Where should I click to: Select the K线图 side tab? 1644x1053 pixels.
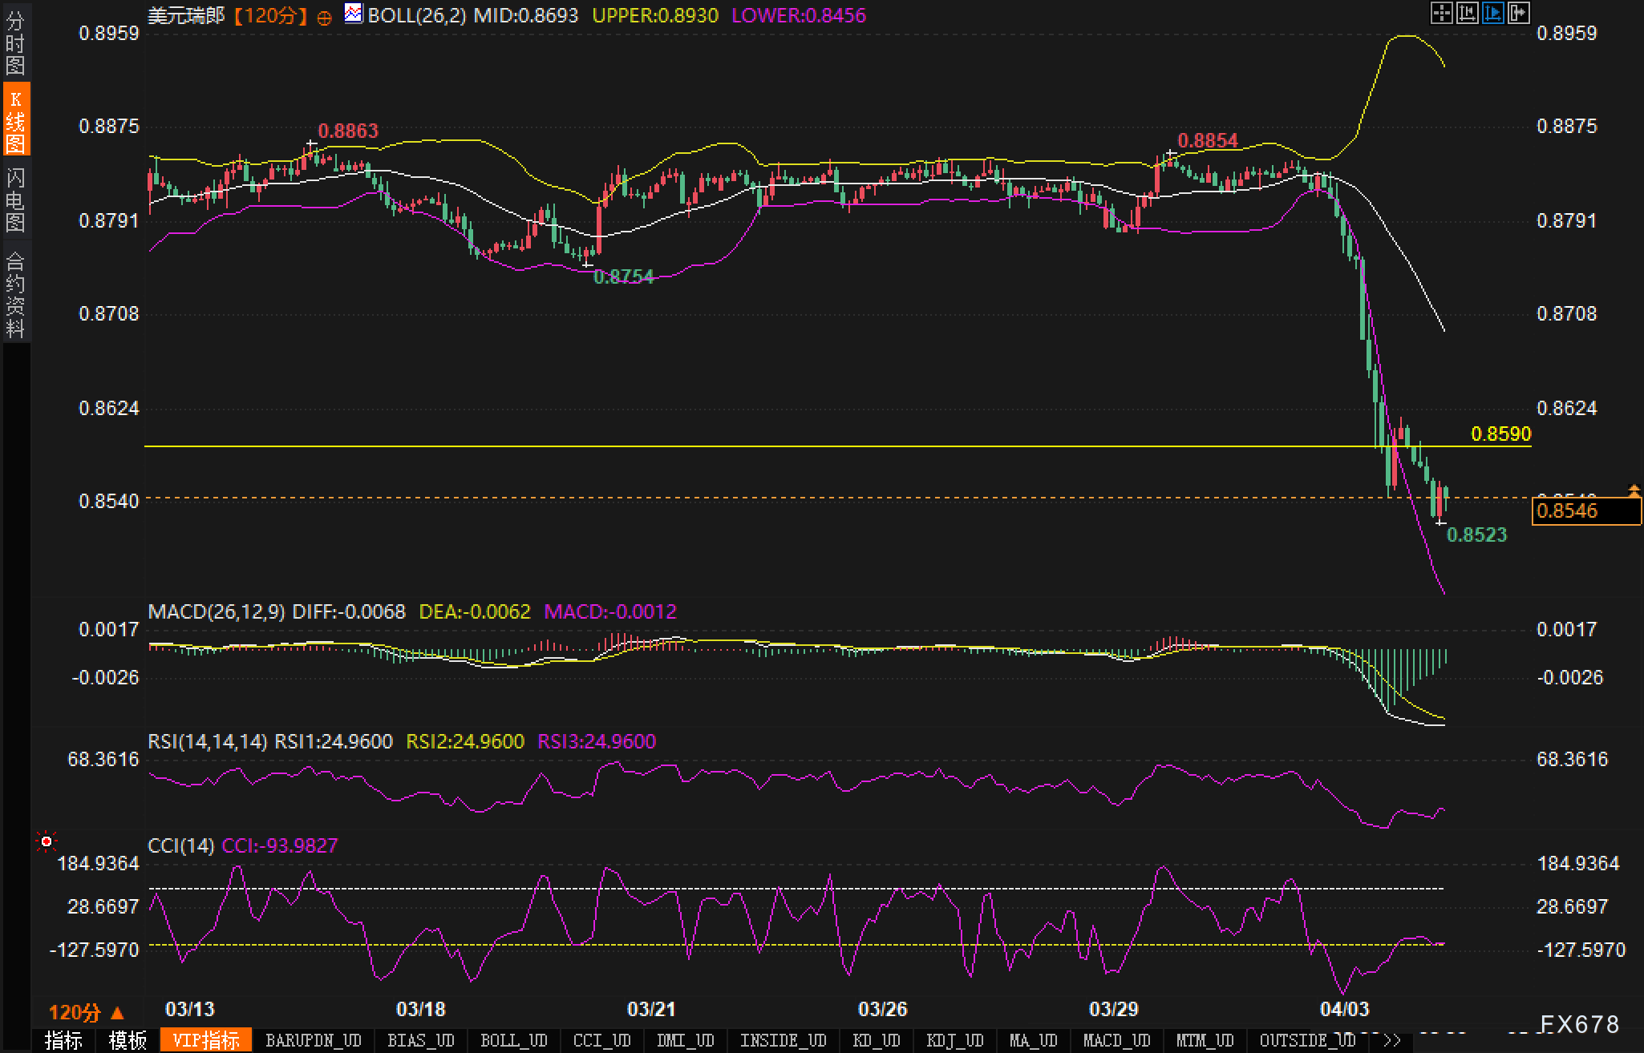pyautogui.click(x=15, y=120)
